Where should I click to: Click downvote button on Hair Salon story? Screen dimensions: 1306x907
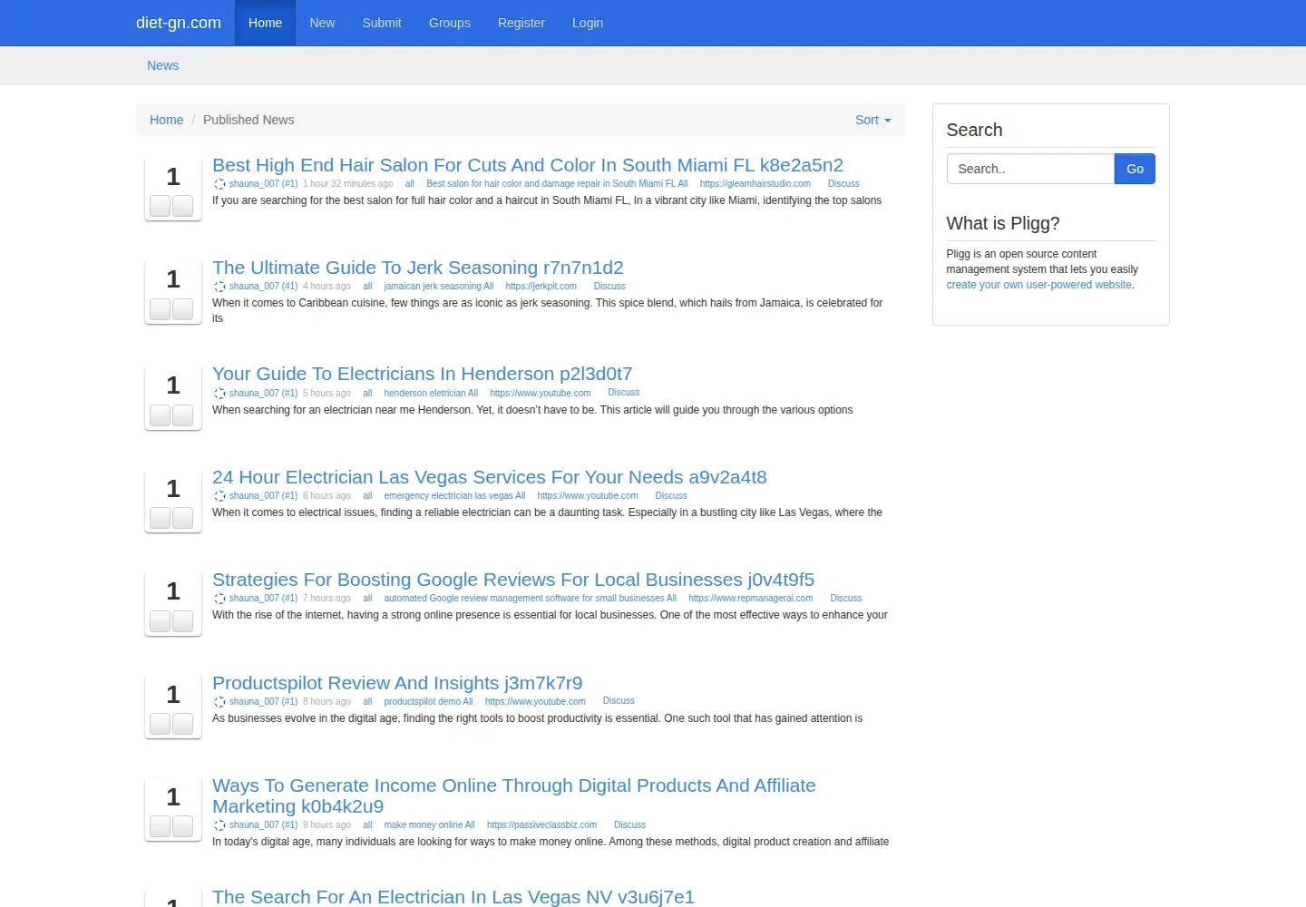pyautogui.click(x=182, y=206)
